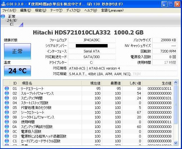Click status orb for 05 代替処理済のセクタ数
Screen dimensions: 182x149
(x=7, y=107)
